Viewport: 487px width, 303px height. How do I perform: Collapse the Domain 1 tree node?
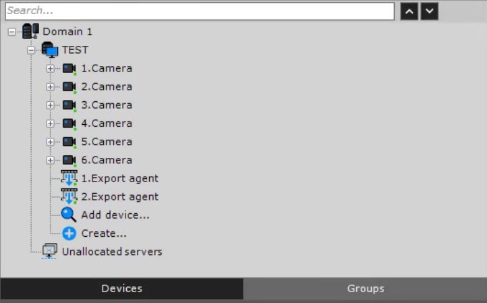point(12,32)
